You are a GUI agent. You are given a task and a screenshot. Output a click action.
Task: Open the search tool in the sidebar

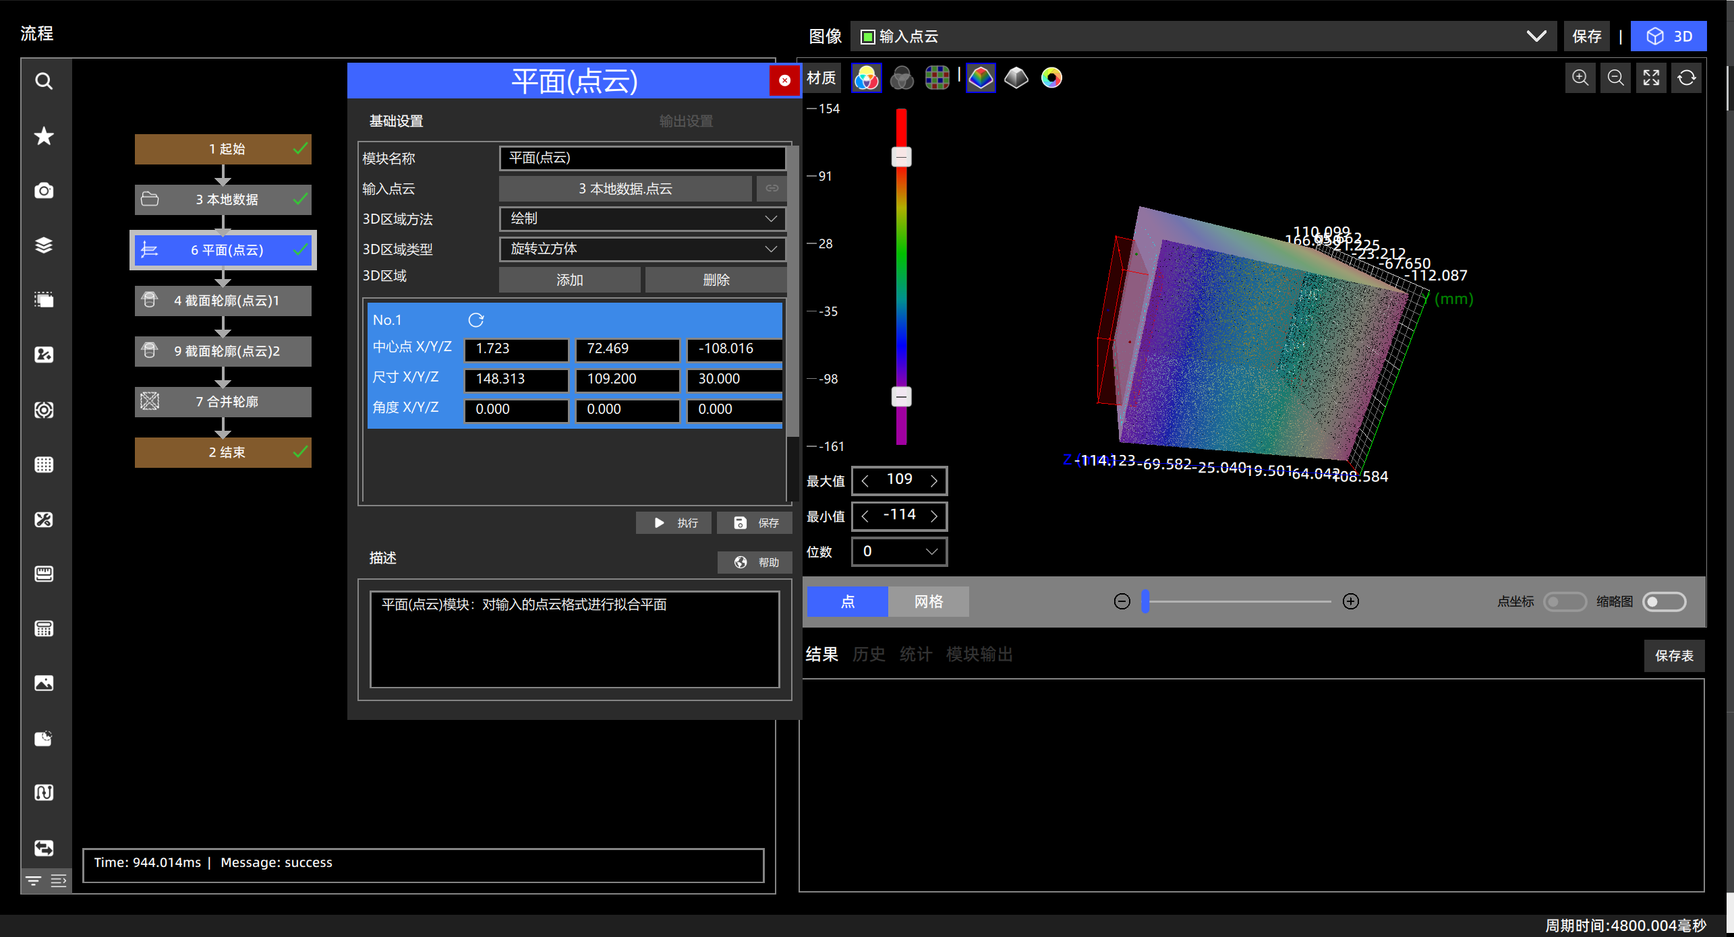(44, 81)
